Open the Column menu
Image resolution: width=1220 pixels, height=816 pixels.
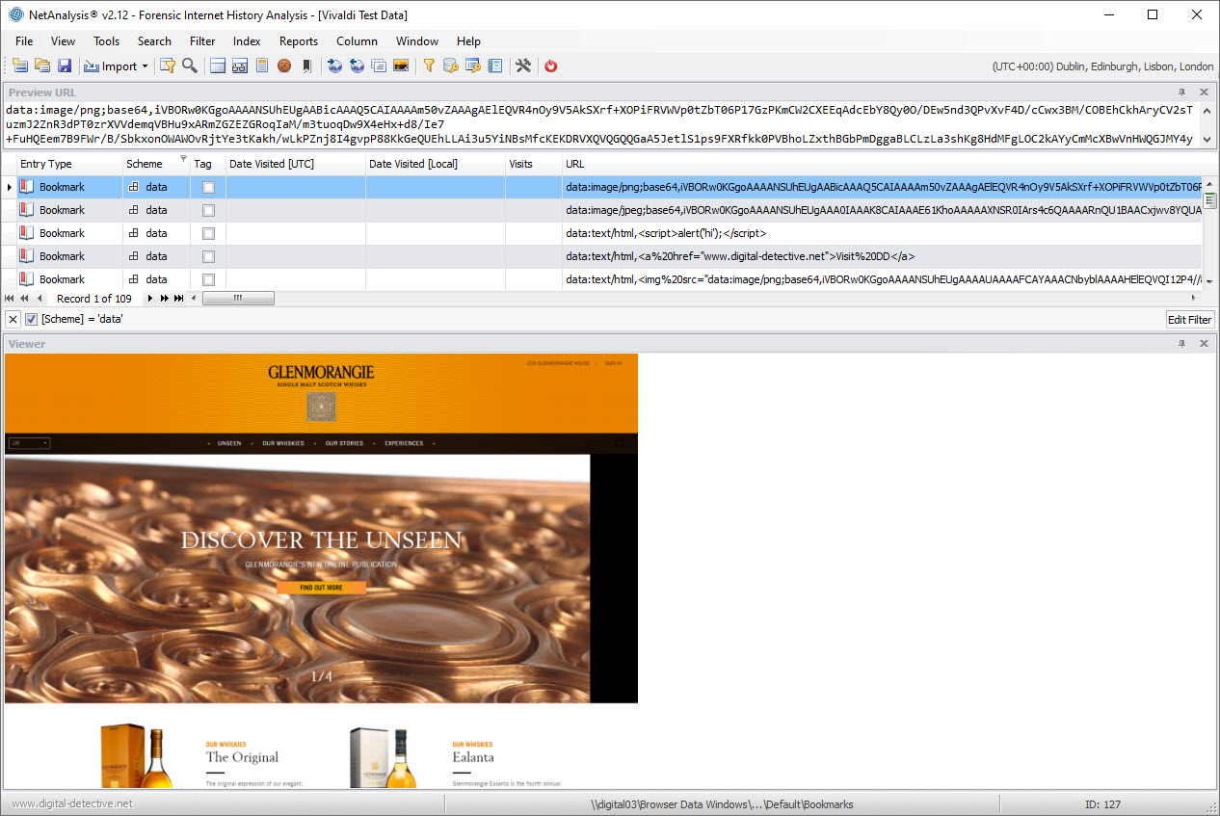(357, 41)
